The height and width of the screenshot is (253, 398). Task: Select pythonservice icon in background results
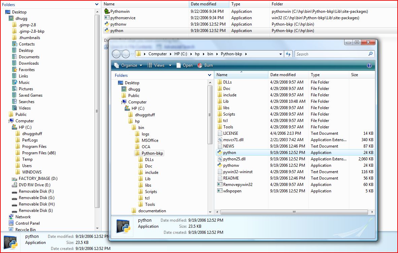click(x=107, y=18)
